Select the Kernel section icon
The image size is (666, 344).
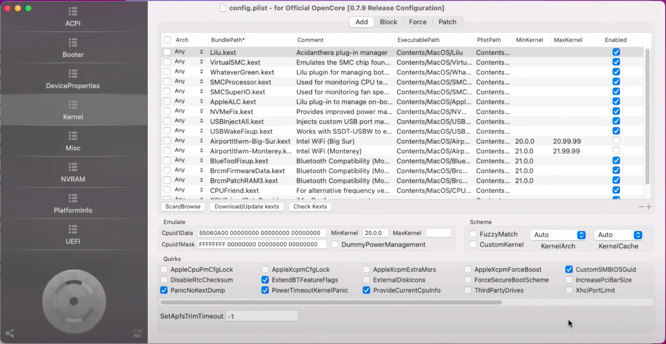(73, 105)
